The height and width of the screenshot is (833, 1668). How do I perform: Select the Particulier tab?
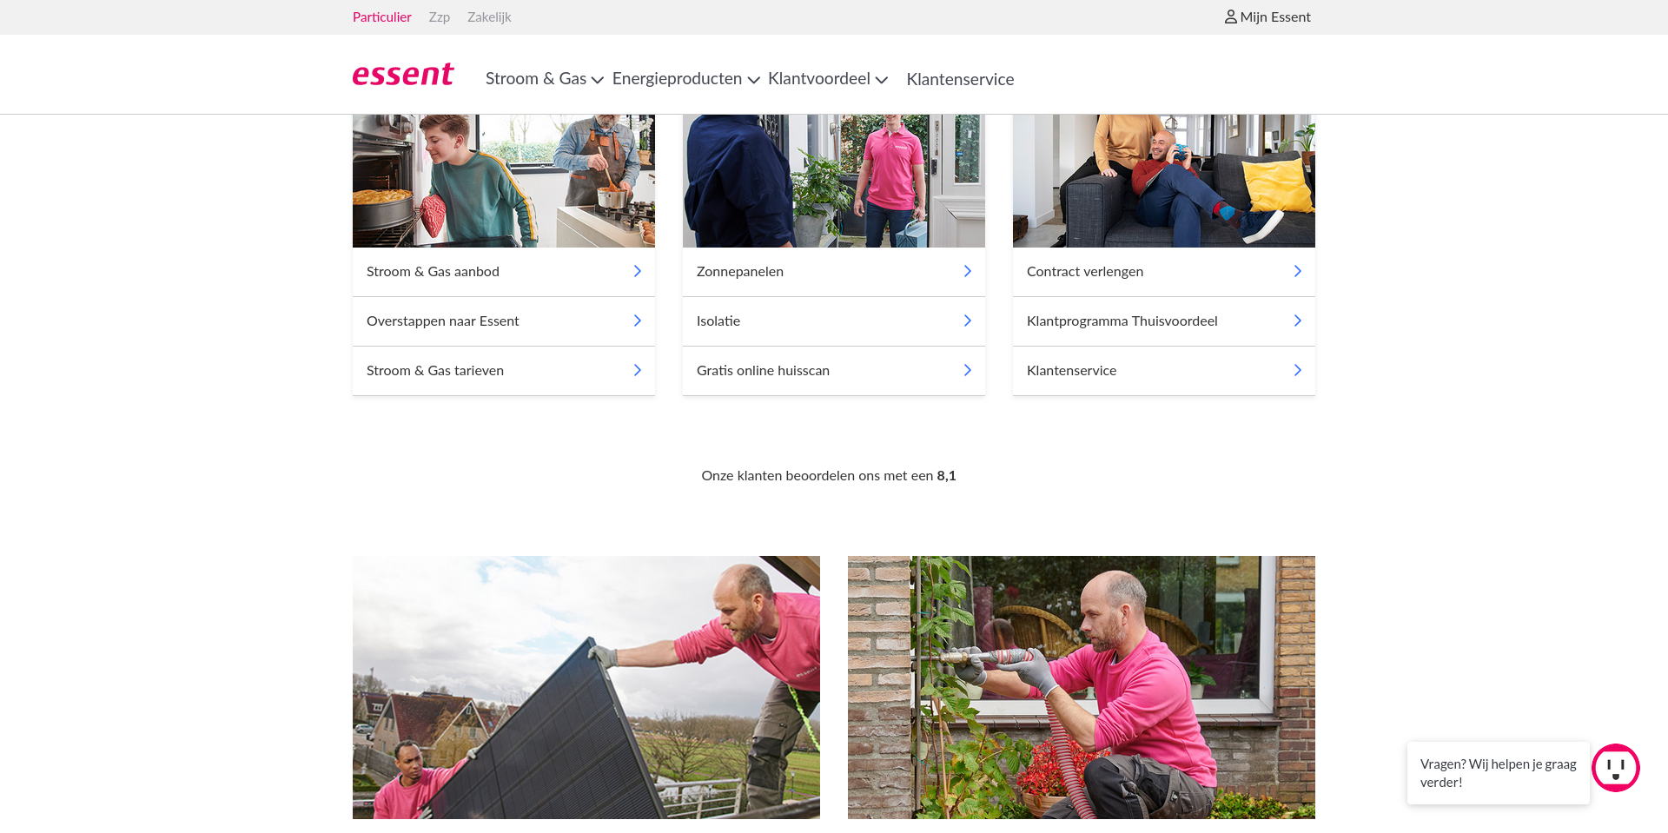[x=381, y=17]
